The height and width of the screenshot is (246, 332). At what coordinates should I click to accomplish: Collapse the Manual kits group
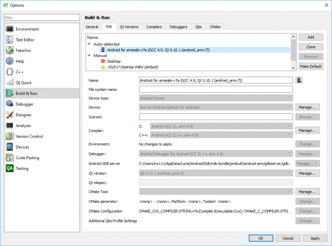coord(89,55)
